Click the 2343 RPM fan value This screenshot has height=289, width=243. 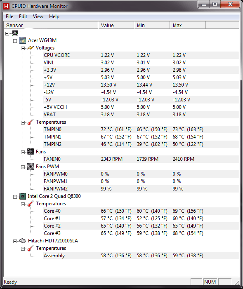(x=112, y=159)
